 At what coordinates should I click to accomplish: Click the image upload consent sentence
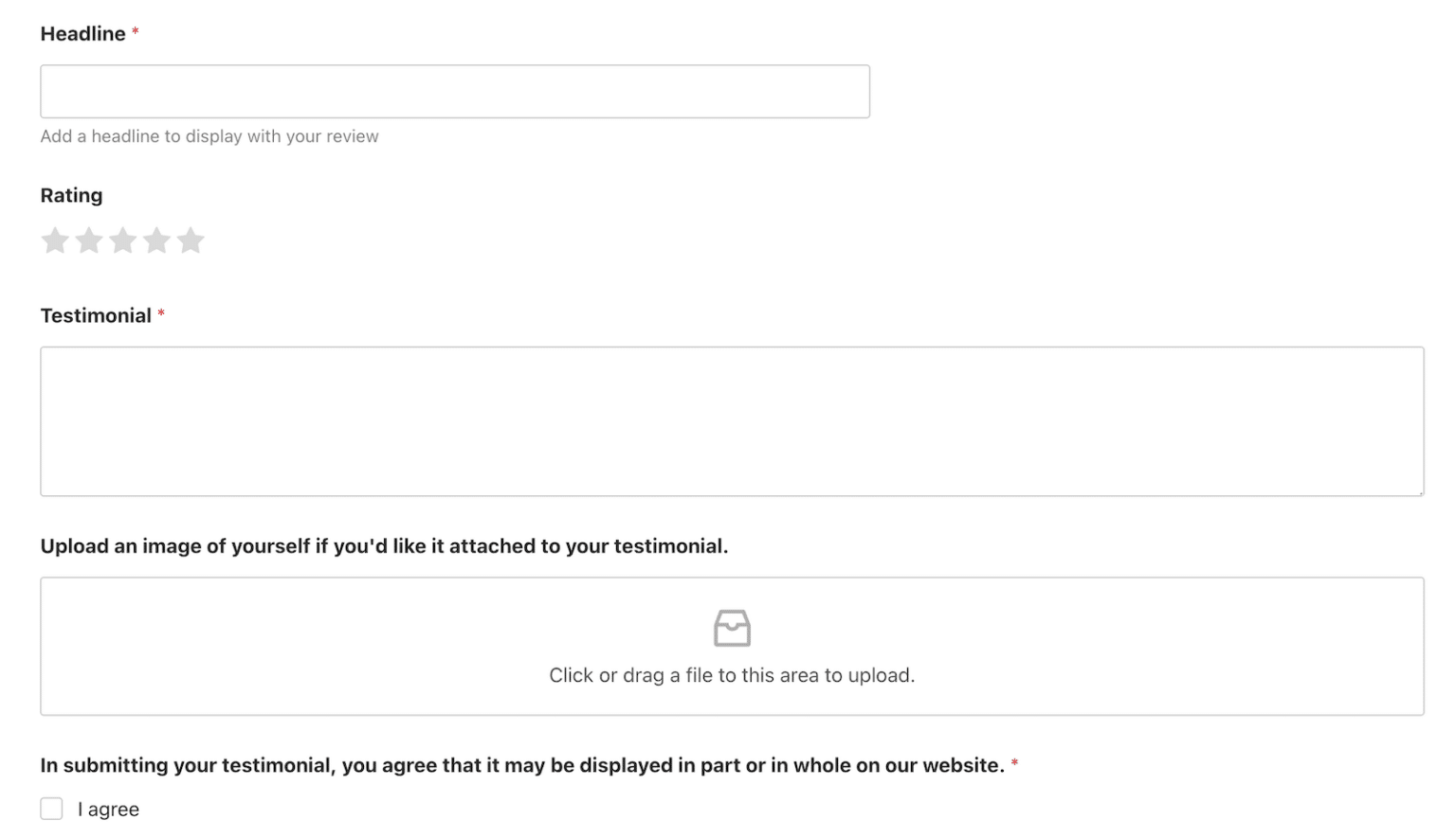521,764
